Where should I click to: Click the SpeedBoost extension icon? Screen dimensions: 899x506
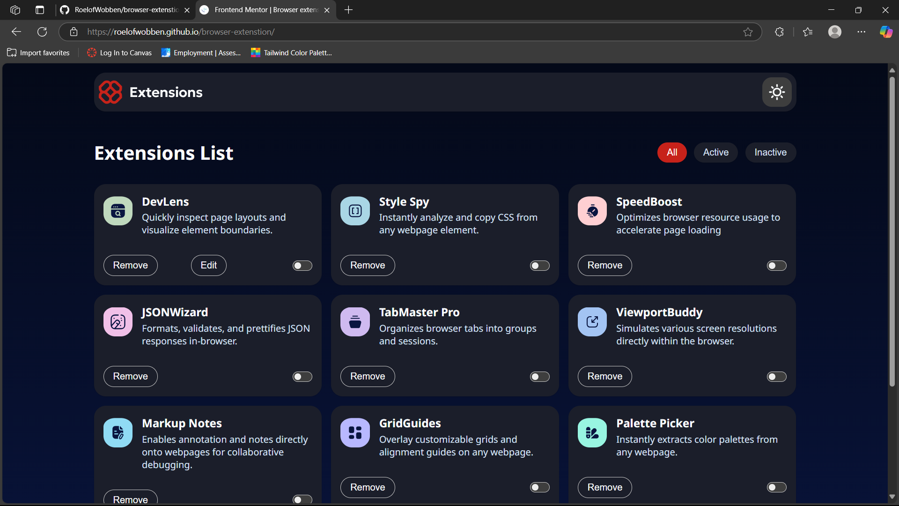[x=592, y=211]
